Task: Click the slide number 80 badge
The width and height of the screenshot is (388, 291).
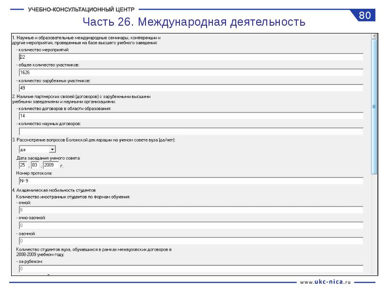Action: (365, 16)
